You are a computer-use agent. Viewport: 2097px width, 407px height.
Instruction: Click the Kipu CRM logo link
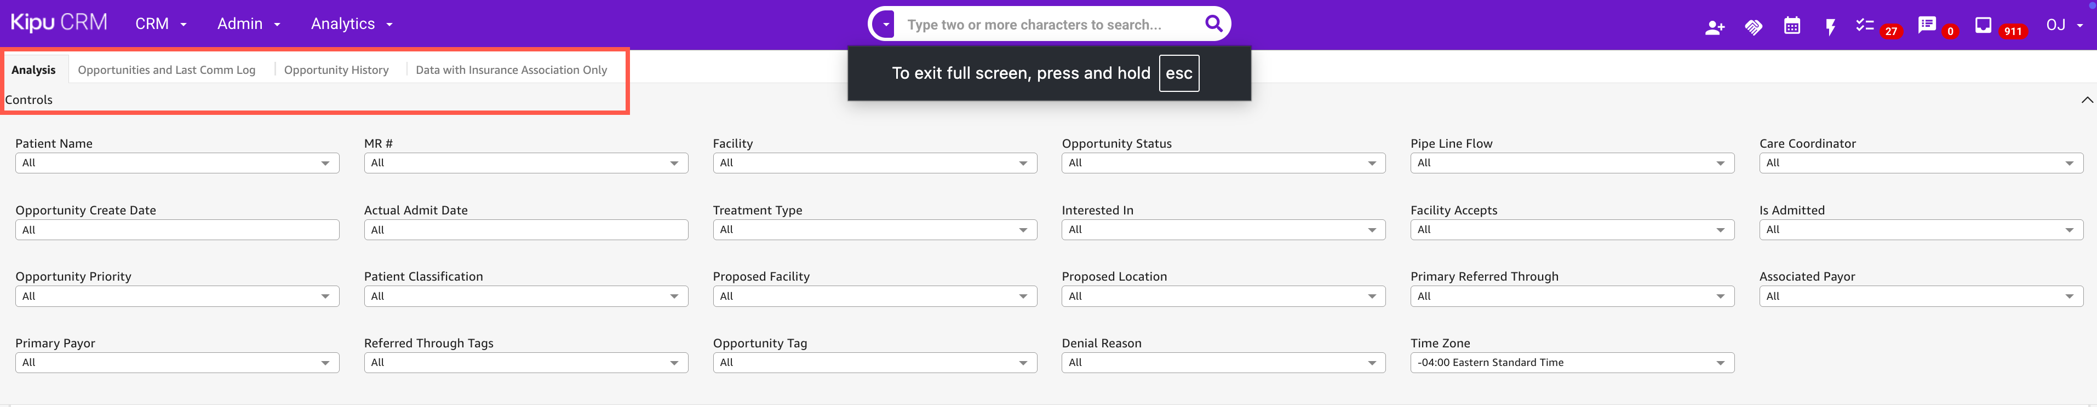(59, 23)
